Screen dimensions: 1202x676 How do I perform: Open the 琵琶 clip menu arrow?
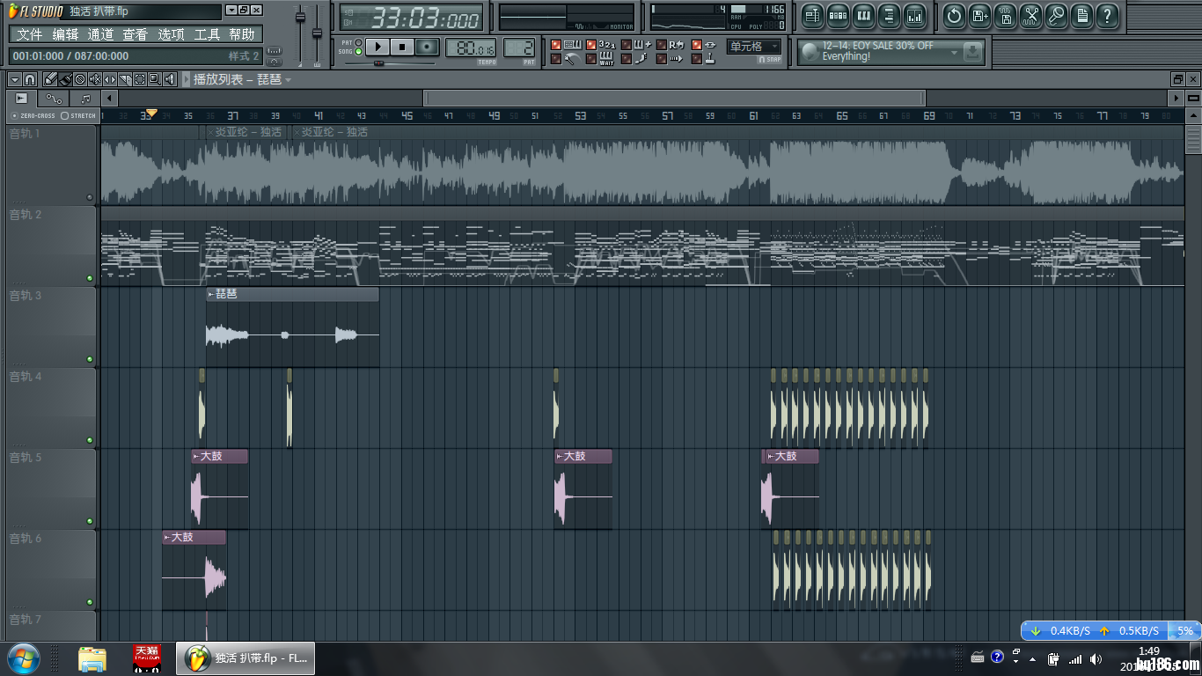pyautogui.click(x=211, y=294)
